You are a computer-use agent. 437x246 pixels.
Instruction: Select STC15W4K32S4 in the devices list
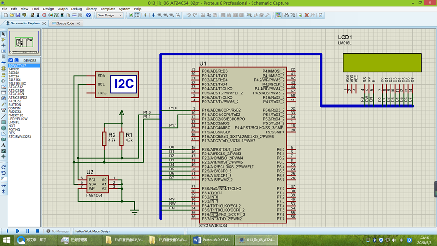tap(20, 137)
